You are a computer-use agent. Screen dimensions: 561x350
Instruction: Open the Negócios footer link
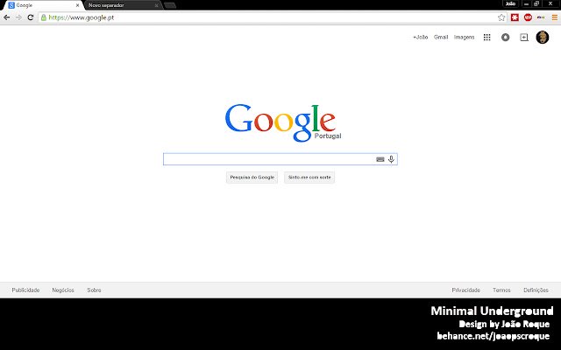[63, 290]
